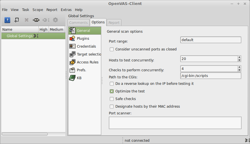Click the Name column header
Screen dimensions: 250x144
pyautogui.click(x=20, y=29)
